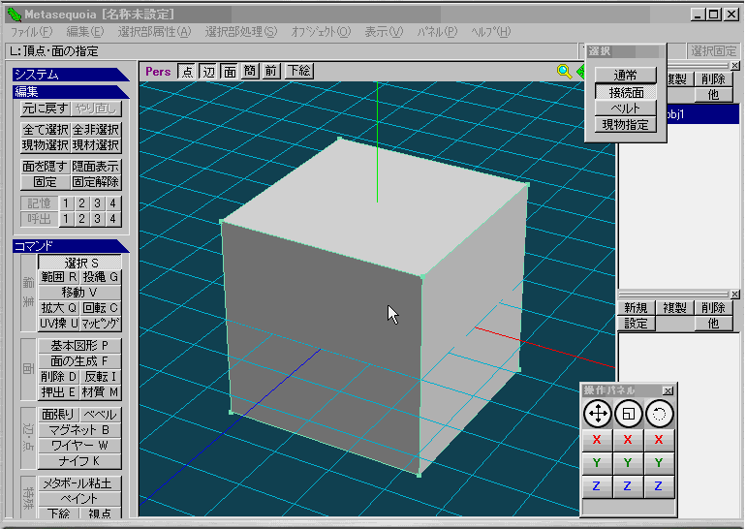This screenshot has height=529, width=746.
Task: Choose the 移動 V move command
Action: [x=79, y=293]
